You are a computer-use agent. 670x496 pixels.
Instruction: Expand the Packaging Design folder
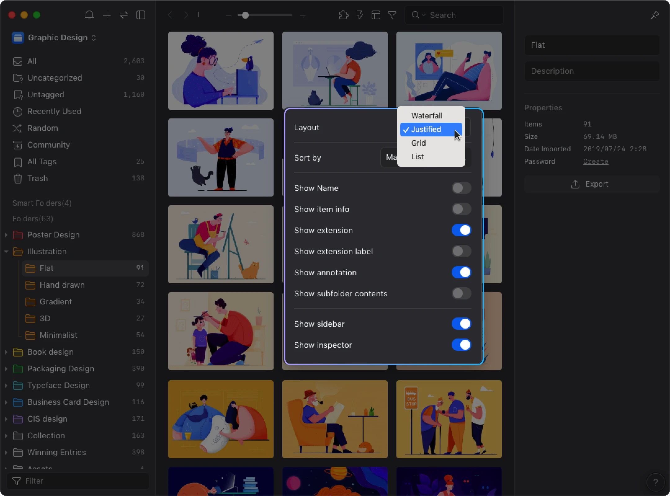coord(6,369)
